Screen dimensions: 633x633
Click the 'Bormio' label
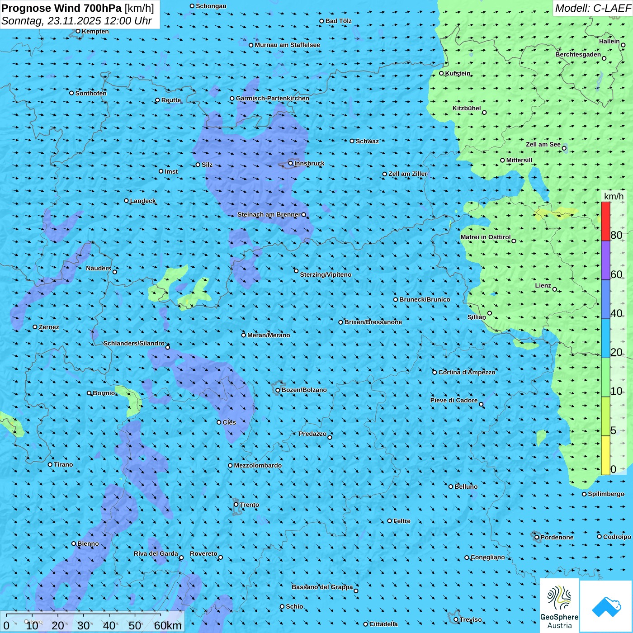pos(104,393)
